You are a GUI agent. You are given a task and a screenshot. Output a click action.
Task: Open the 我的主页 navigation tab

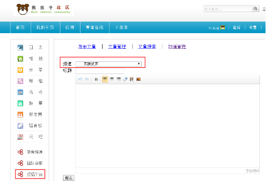45,27
